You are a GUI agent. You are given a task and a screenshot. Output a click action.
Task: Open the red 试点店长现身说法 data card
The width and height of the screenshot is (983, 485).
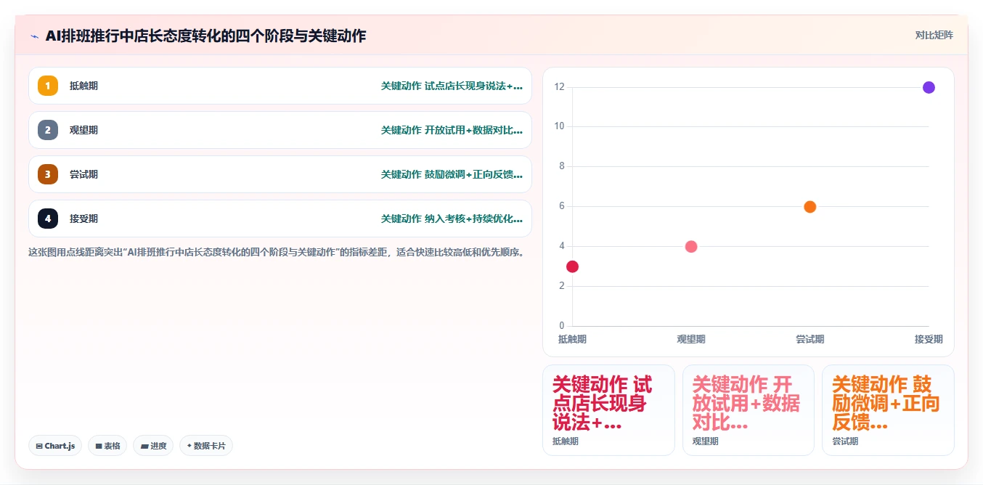(608, 410)
